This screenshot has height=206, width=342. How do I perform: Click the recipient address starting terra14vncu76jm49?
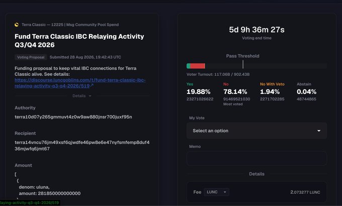click(82, 146)
